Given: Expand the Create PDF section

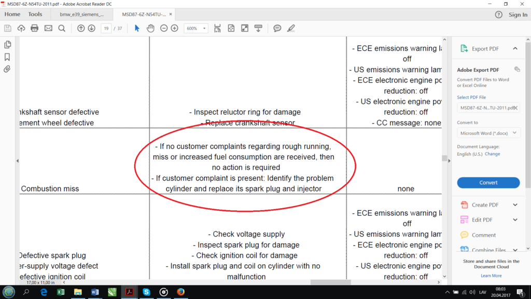Looking at the screenshot, I should (x=488, y=205).
